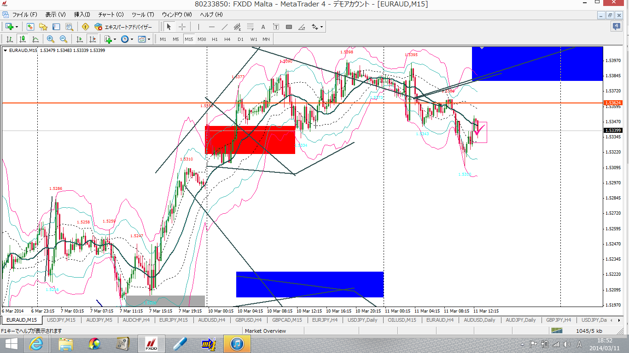The width and height of the screenshot is (629, 353).
Task: Toggle chart auto scroll
Action: pyautogui.click(x=80, y=39)
